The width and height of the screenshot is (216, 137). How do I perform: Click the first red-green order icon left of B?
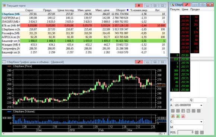click(x=173, y=116)
